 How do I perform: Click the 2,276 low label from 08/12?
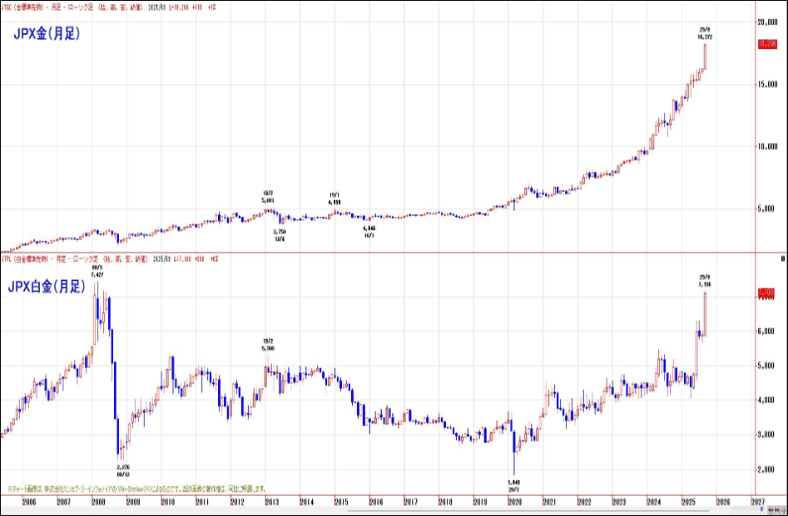tap(122, 471)
